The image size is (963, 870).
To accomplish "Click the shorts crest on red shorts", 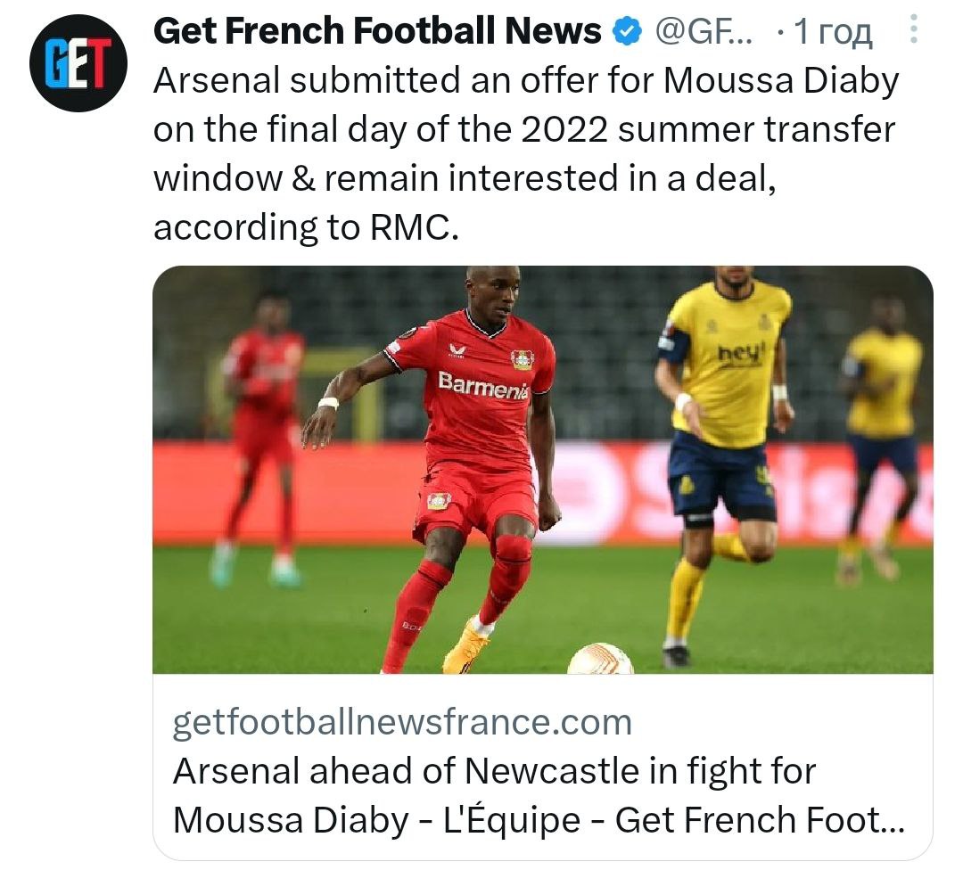I will click(439, 500).
